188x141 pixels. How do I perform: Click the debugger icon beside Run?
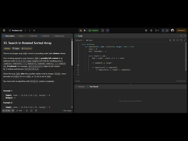(80, 31)
